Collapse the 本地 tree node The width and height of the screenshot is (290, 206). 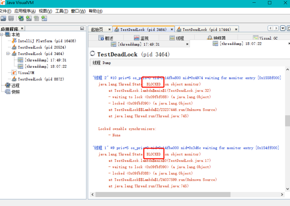2,34
